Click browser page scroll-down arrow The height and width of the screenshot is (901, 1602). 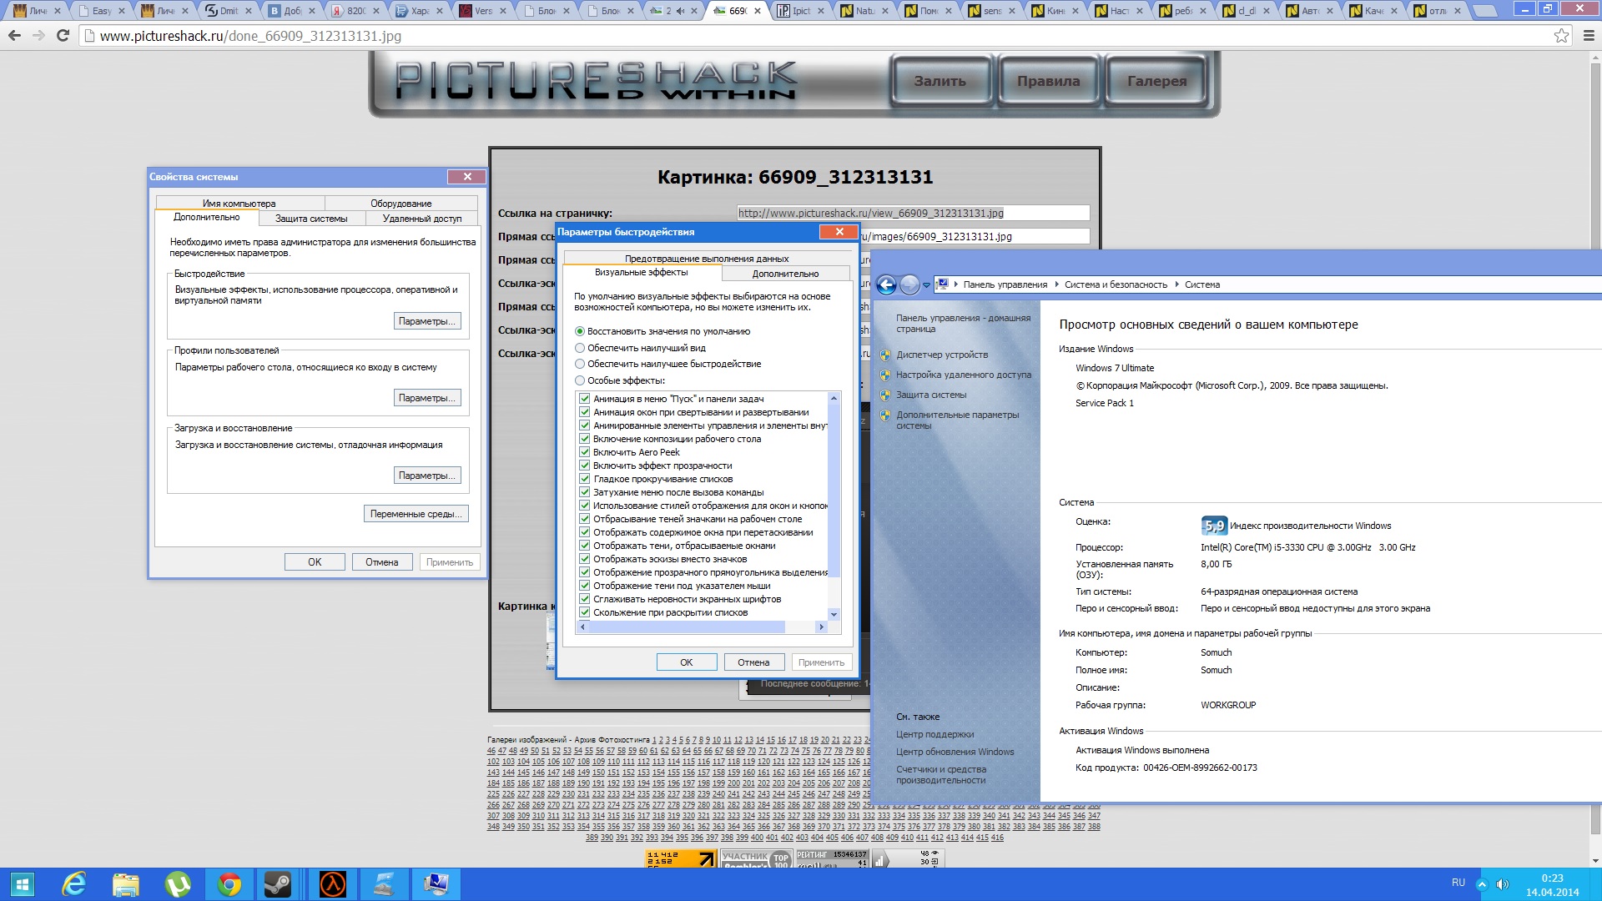click(1595, 861)
